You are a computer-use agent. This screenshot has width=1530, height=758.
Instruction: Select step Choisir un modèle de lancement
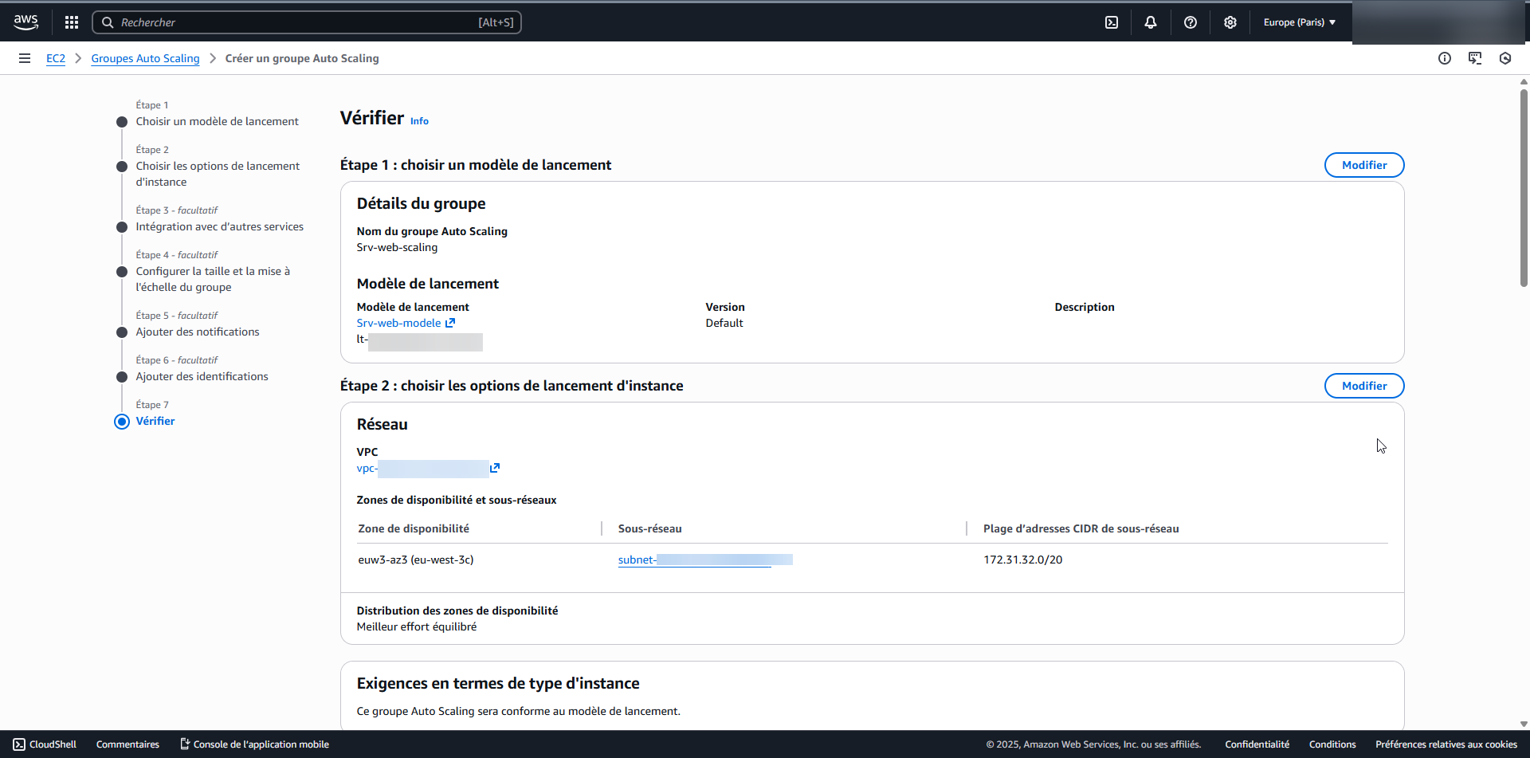(x=217, y=121)
